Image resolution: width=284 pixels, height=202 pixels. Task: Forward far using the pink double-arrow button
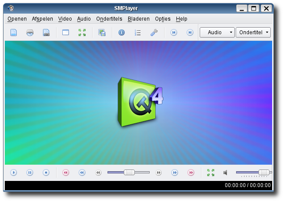pos(191,173)
